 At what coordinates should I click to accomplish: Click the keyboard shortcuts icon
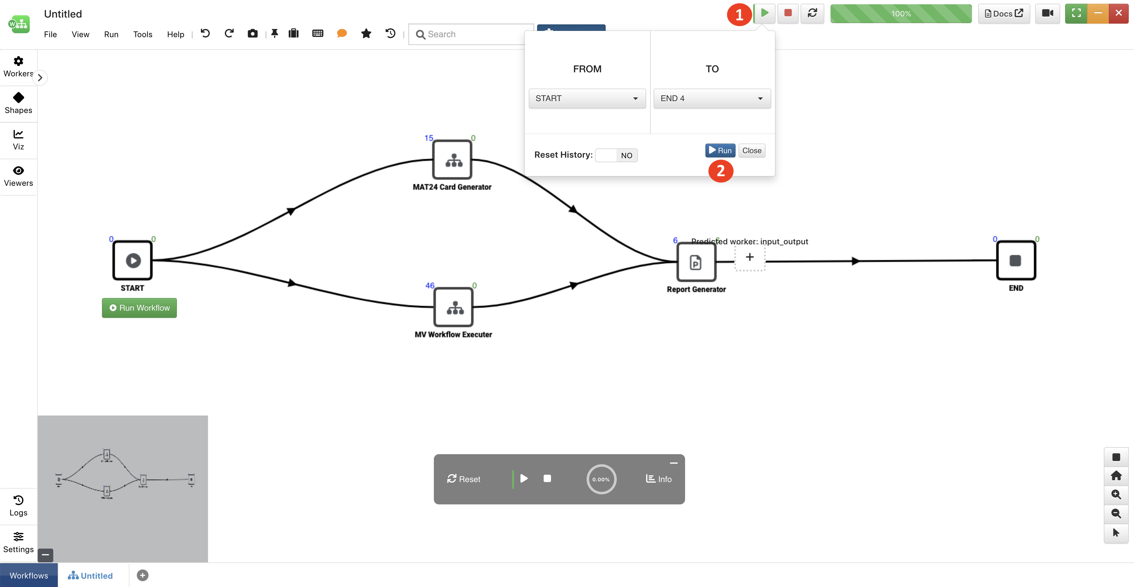point(317,33)
